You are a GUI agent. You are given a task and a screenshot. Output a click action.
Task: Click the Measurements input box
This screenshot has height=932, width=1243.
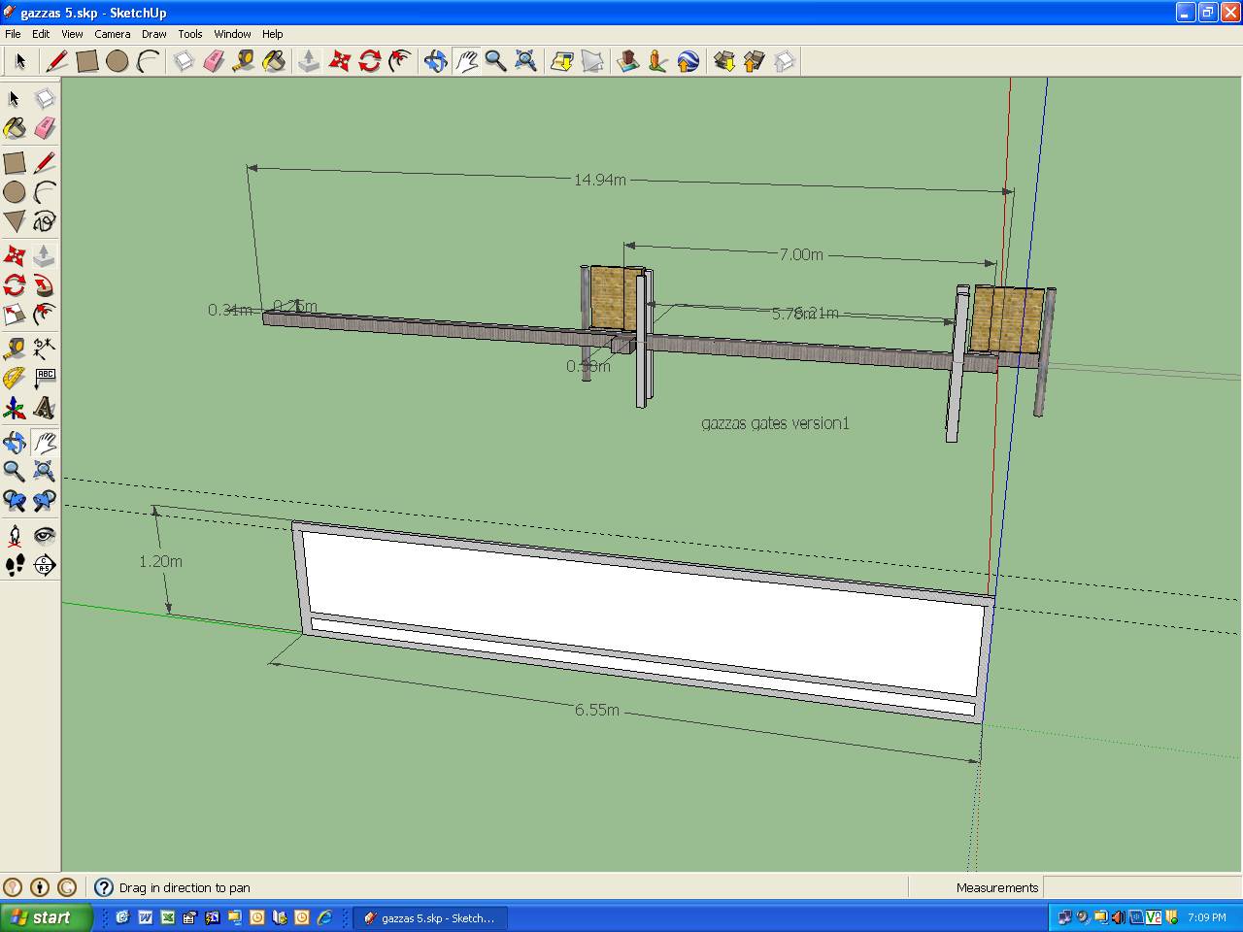(x=1141, y=887)
